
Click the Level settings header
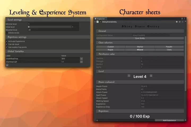[x=48, y=20]
